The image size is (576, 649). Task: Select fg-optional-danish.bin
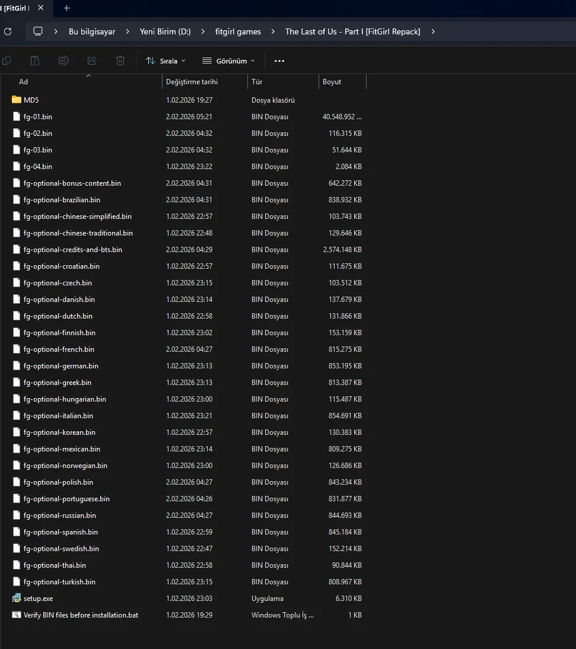(x=59, y=299)
